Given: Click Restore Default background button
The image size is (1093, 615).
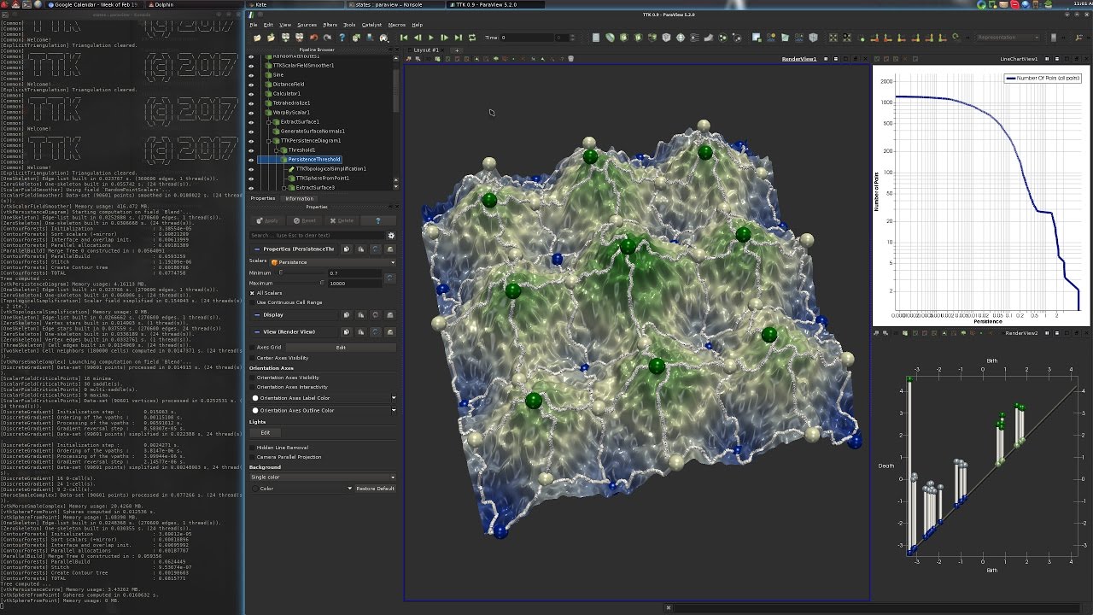Looking at the screenshot, I should (376, 489).
